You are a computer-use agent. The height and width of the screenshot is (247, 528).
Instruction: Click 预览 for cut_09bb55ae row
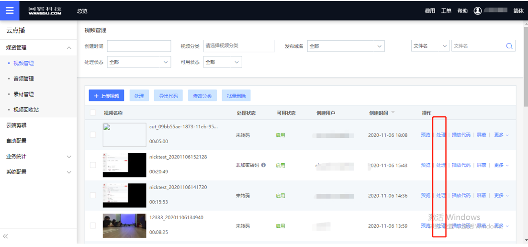tap(425, 135)
